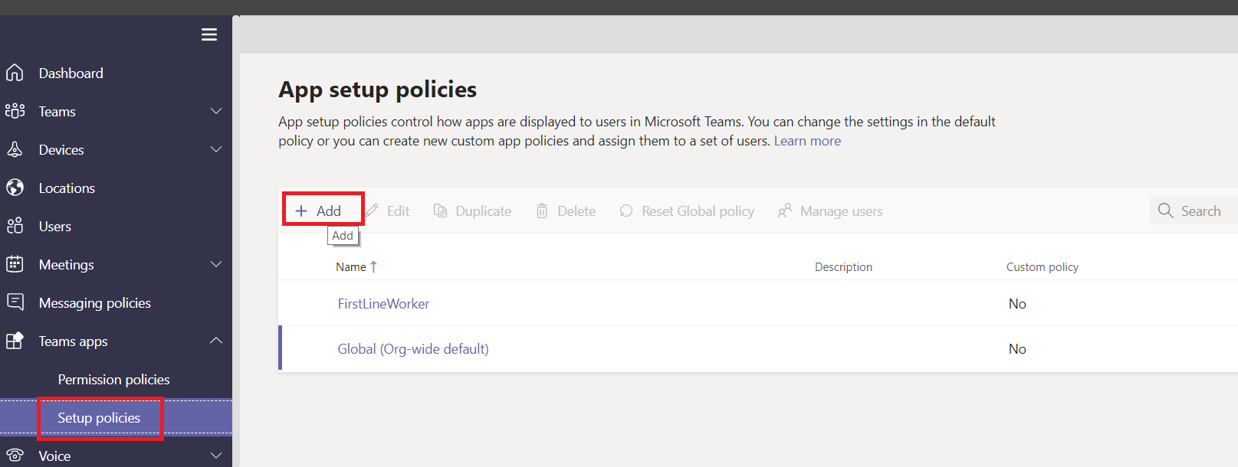Screen dimensions: 1238x467
Task: Open the Learn more link
Action: click(807, 141)
